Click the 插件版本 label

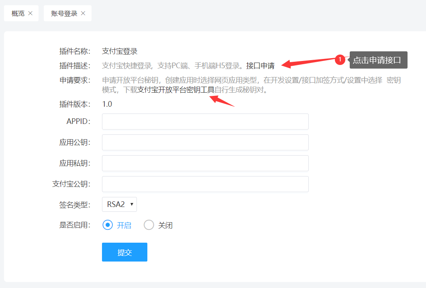coord(75,104)
